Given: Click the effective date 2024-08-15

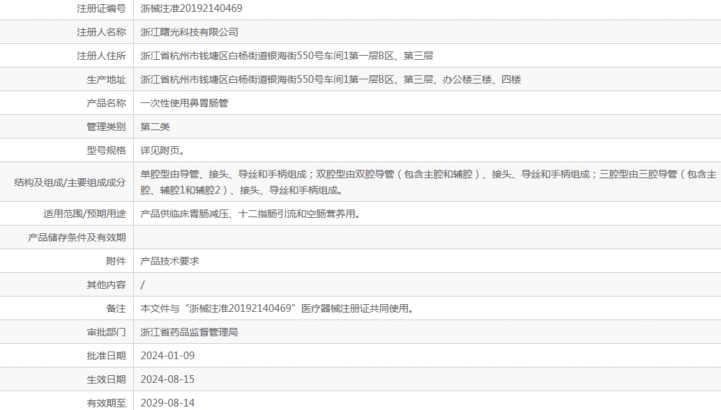Looking at the screenshot, I should pos(167,379).
